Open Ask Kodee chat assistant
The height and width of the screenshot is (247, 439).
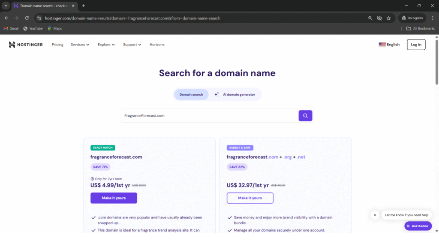point(418,226)
